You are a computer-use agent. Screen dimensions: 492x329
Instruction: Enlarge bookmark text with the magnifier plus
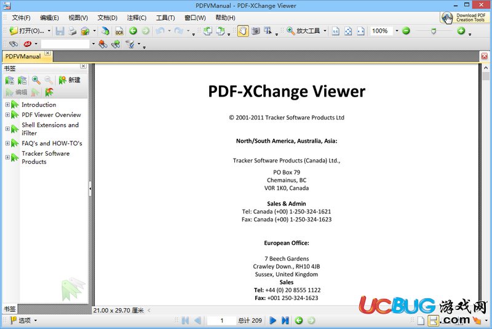click(x=36, y=81)
